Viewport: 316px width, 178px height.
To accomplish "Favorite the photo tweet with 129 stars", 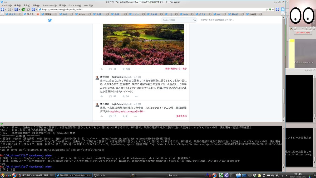I will tap(124, 69).
